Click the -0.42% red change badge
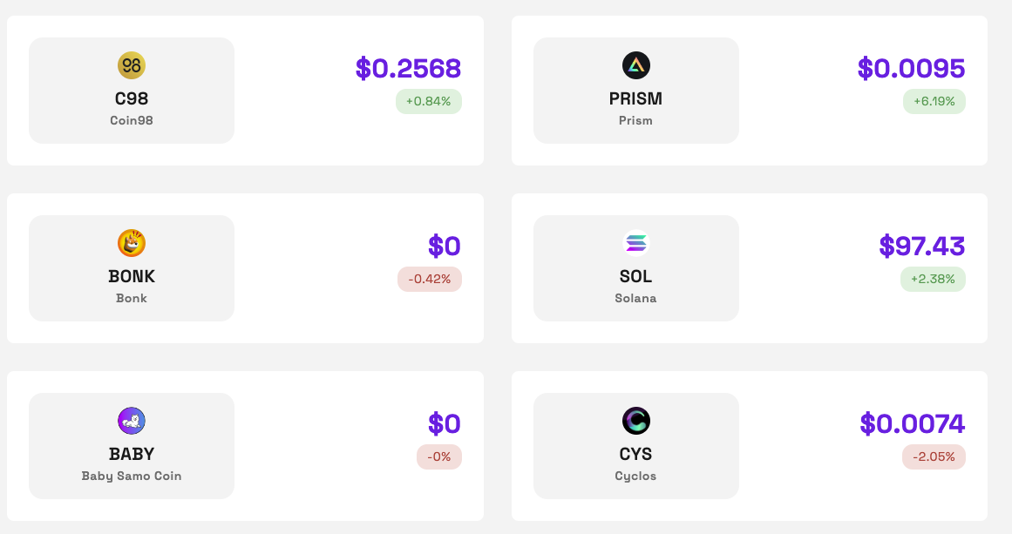This screenshot has height=534, width=1012. [x=429, y=279]
